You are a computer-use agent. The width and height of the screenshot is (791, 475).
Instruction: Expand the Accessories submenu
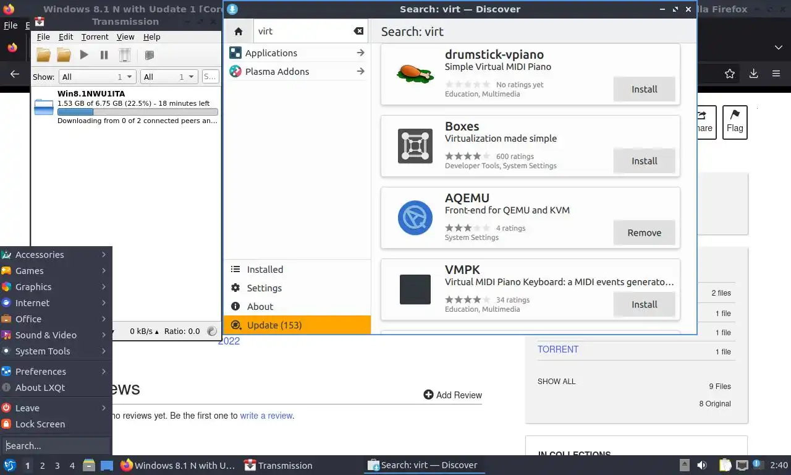pyautogui.click(x=56, y=255)
